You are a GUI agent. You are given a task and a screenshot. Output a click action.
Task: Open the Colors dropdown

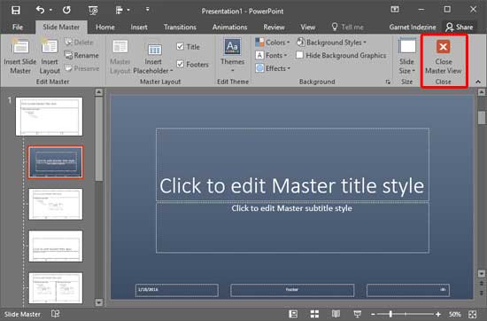coord(273,42)
